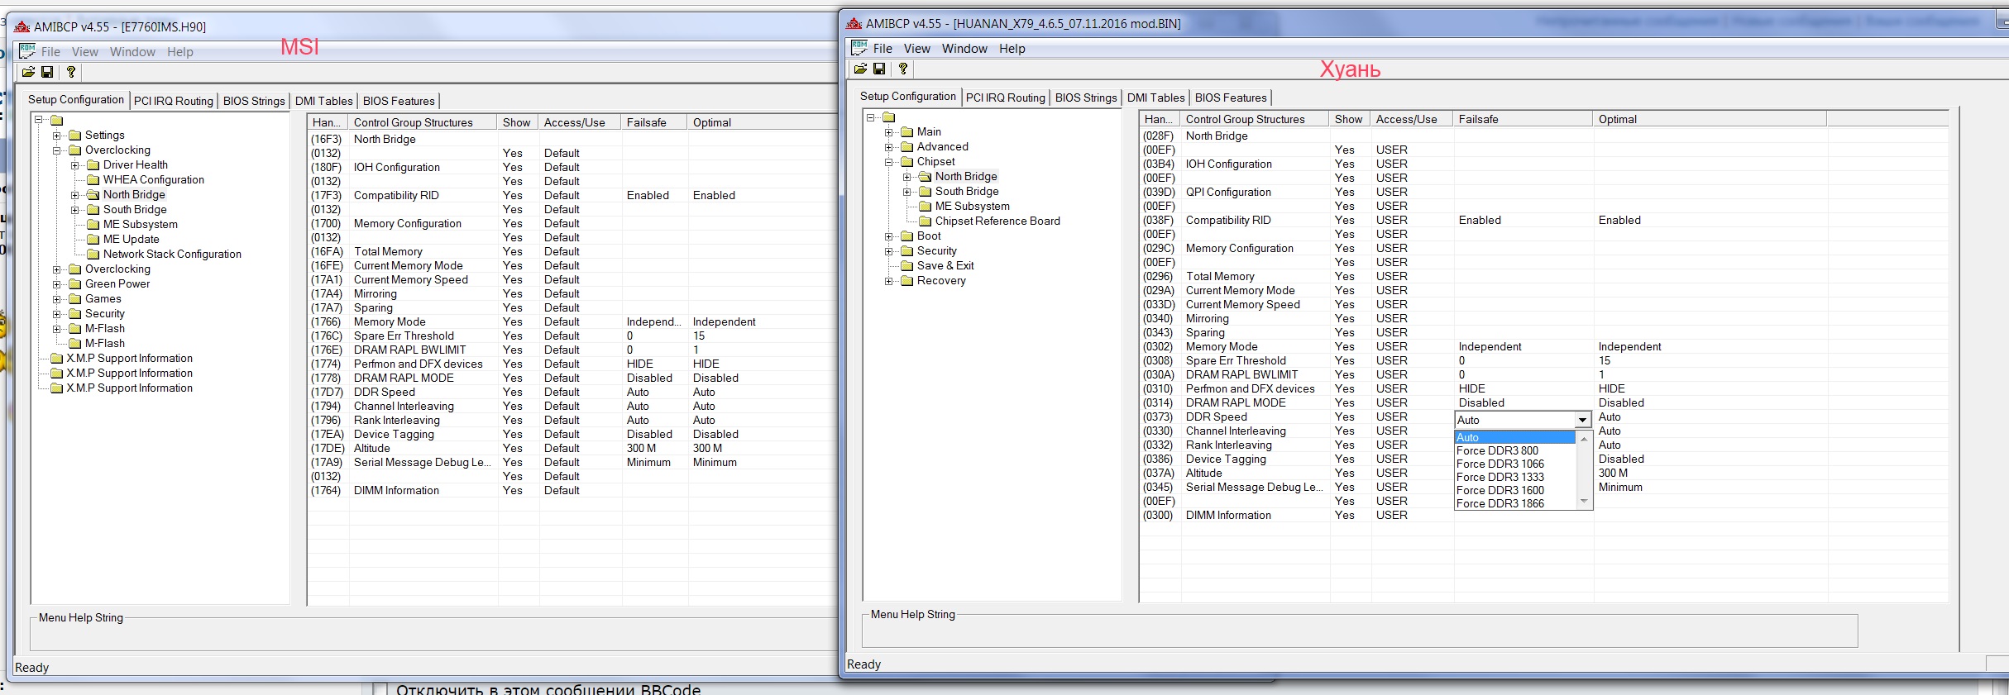This screenshot has width=2009, height=695.
Task: Click the ROM document icon beside File in MSI window
Action: [27, 51]
